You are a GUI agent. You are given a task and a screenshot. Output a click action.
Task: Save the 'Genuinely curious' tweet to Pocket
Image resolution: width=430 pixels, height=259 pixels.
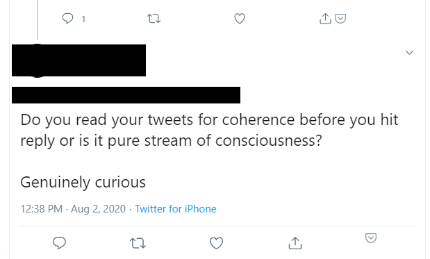(x=371, y=238)
